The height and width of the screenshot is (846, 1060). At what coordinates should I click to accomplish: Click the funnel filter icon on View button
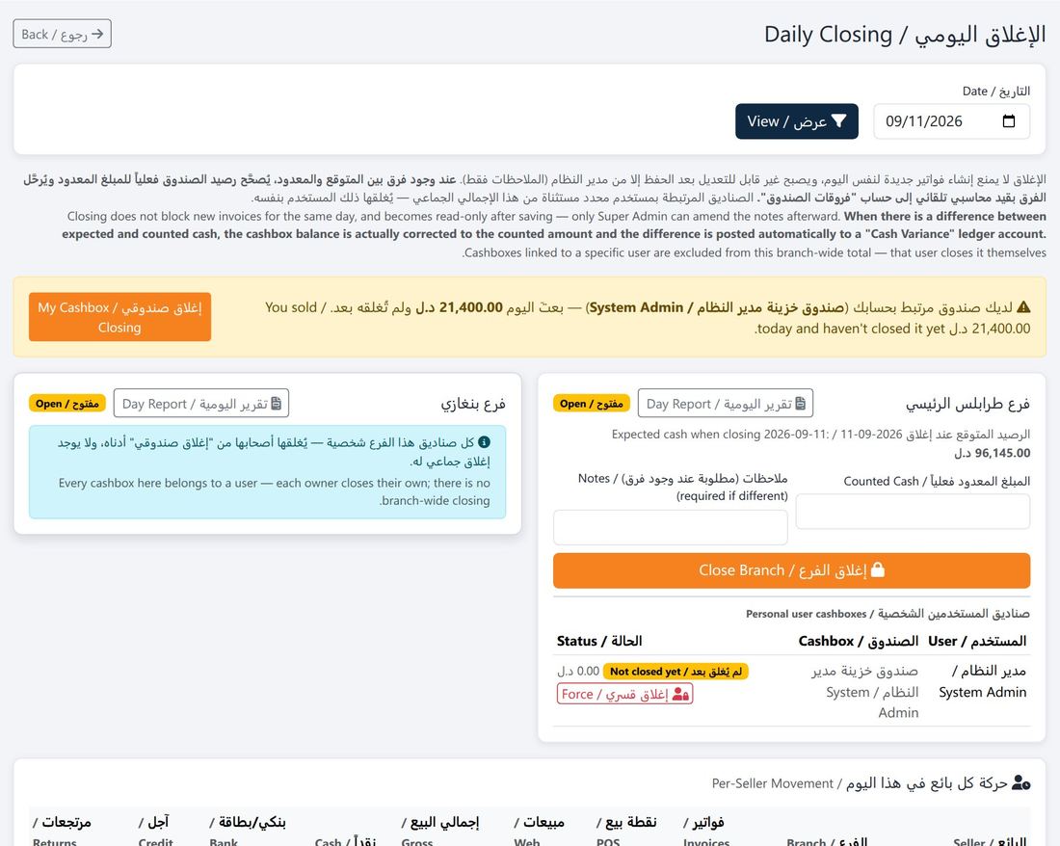(839, 121)
